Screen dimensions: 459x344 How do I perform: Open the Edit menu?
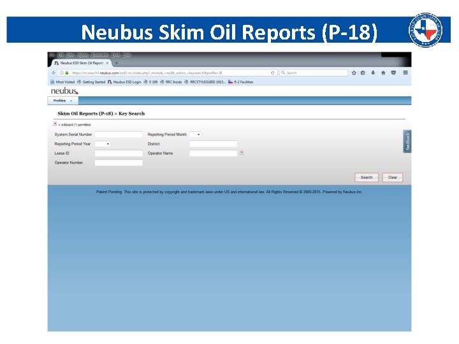(x=61, y=55)
